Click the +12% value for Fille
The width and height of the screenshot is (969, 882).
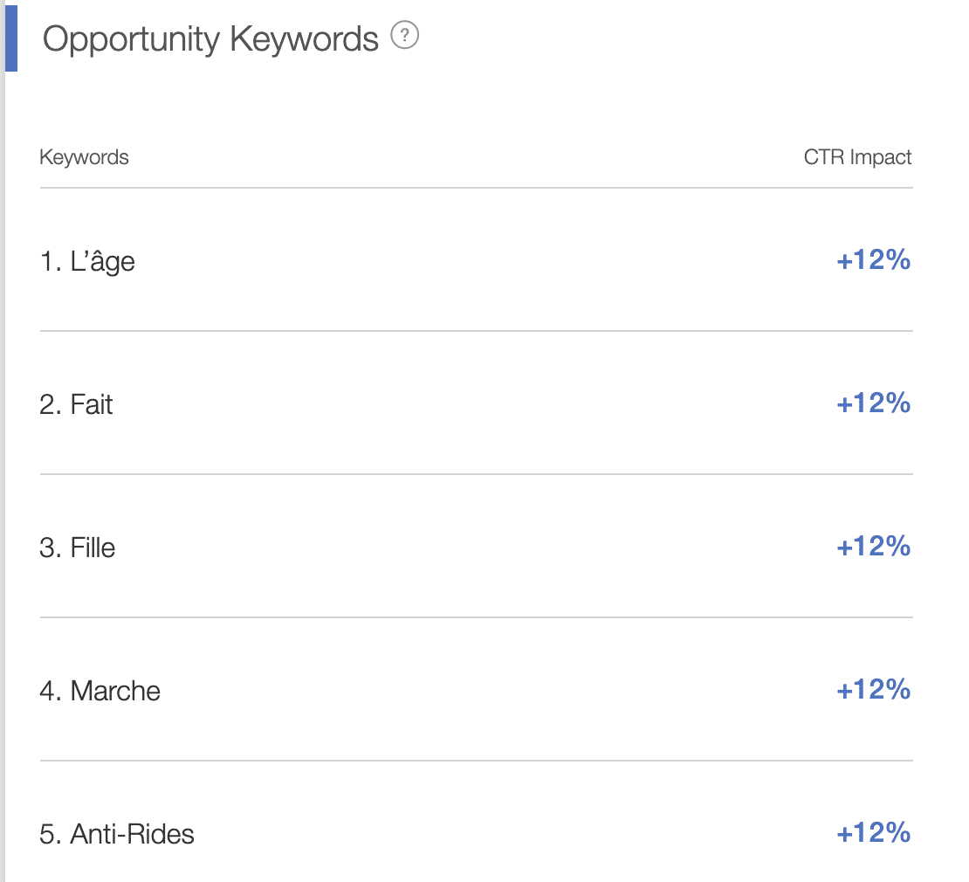coord(873,547)
